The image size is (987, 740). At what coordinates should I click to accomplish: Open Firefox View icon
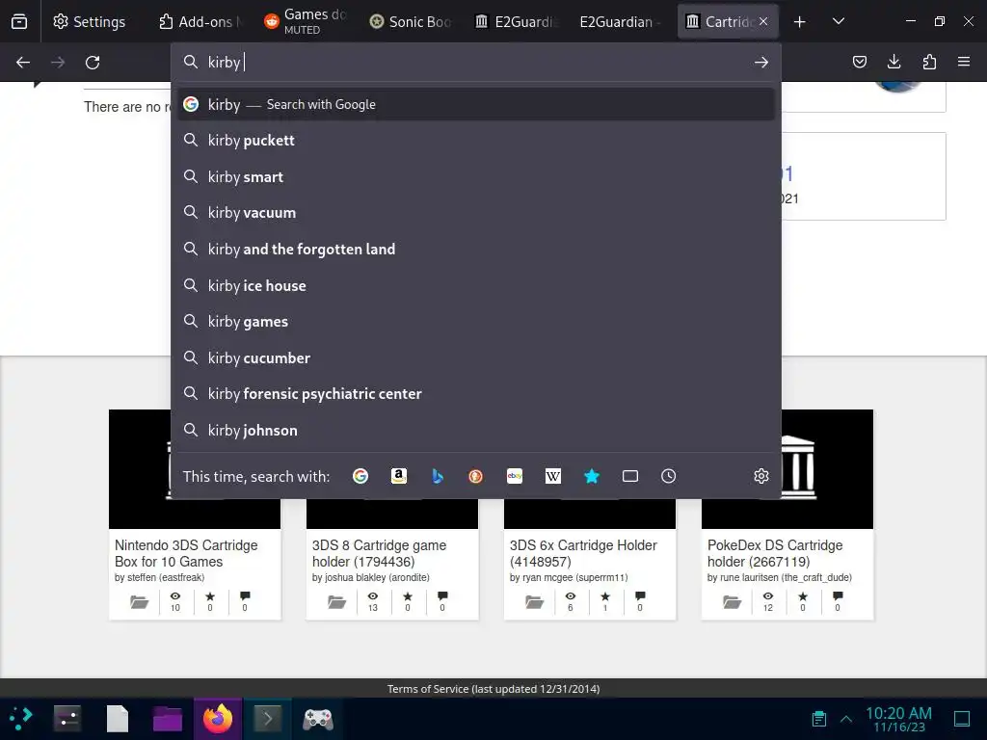pos(19,21)
